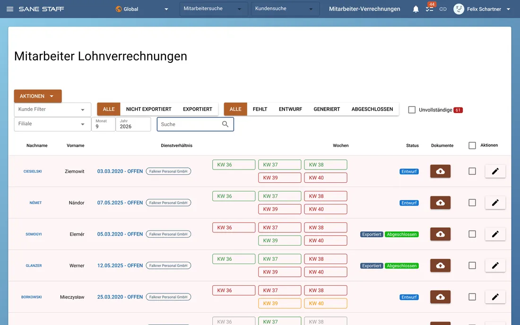Click Falkner Personal GmbH chip for Ciesielski
The width and height of the screenshot is (520, 325).
coord(168,171)
